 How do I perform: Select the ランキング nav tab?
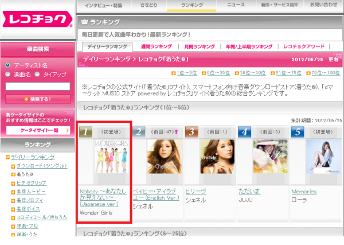click(x=191, y=5)
